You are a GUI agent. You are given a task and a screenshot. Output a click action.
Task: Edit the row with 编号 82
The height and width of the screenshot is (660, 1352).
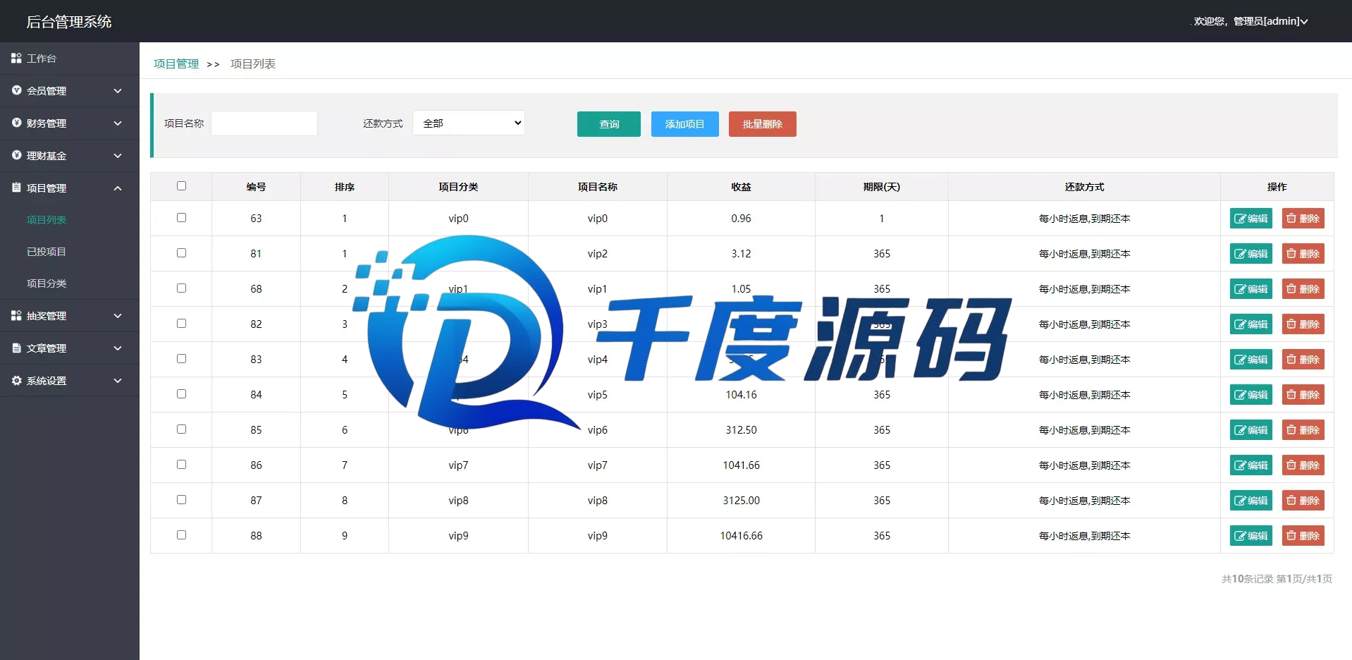click(x=1251, y=324)
